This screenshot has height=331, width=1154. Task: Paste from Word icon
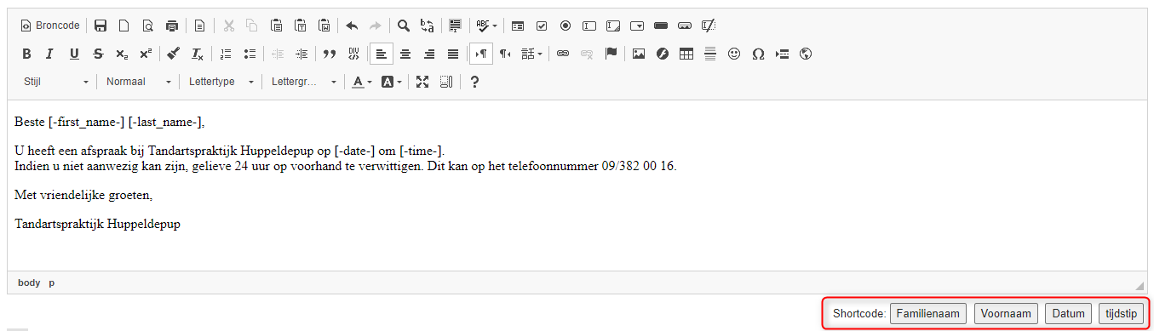pyautogui.click(x=324, y=26)
